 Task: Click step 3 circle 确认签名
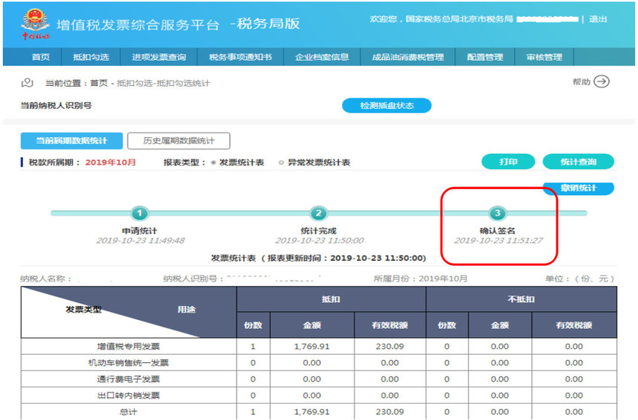coord(498,213)
